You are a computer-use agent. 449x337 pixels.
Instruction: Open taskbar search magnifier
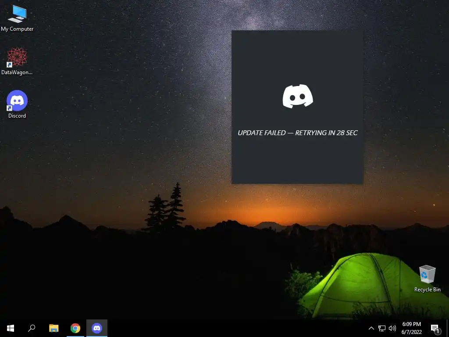(32, 328)
